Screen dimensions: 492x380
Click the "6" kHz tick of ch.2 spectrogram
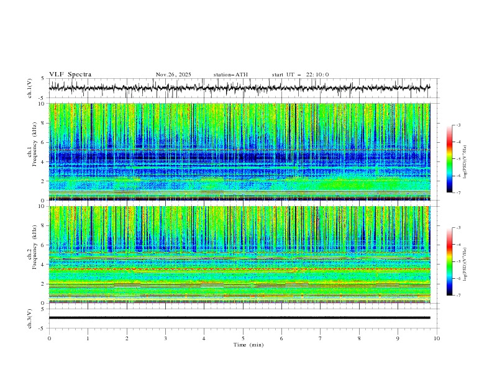coord(43,245)
